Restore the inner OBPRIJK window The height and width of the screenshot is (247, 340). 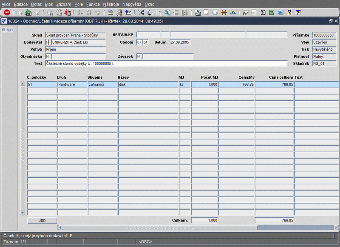(x=331, y=21)
